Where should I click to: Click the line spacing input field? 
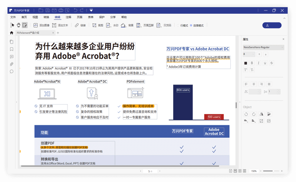274,92
